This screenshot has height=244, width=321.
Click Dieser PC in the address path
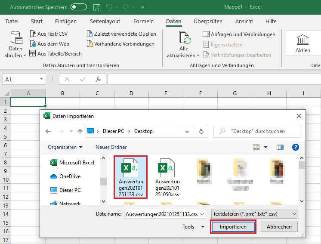click(x=114, y=131)
